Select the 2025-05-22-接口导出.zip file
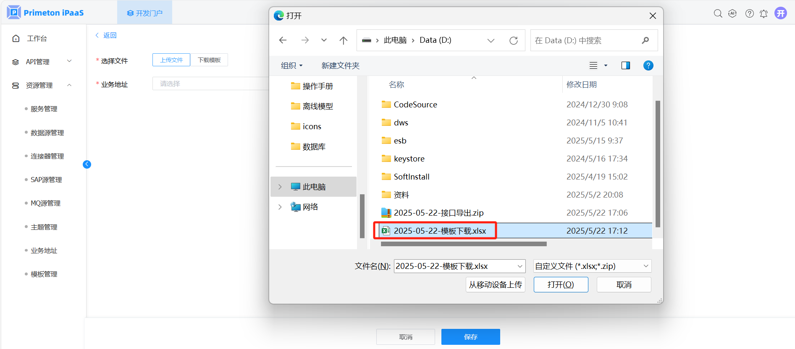Image resolution: width=795 pixels, height=349 pixels. [x=438, y=213]
